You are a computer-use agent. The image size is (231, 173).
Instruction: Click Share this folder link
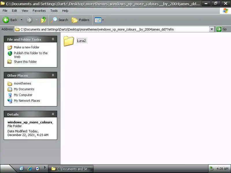click(25, 62)
